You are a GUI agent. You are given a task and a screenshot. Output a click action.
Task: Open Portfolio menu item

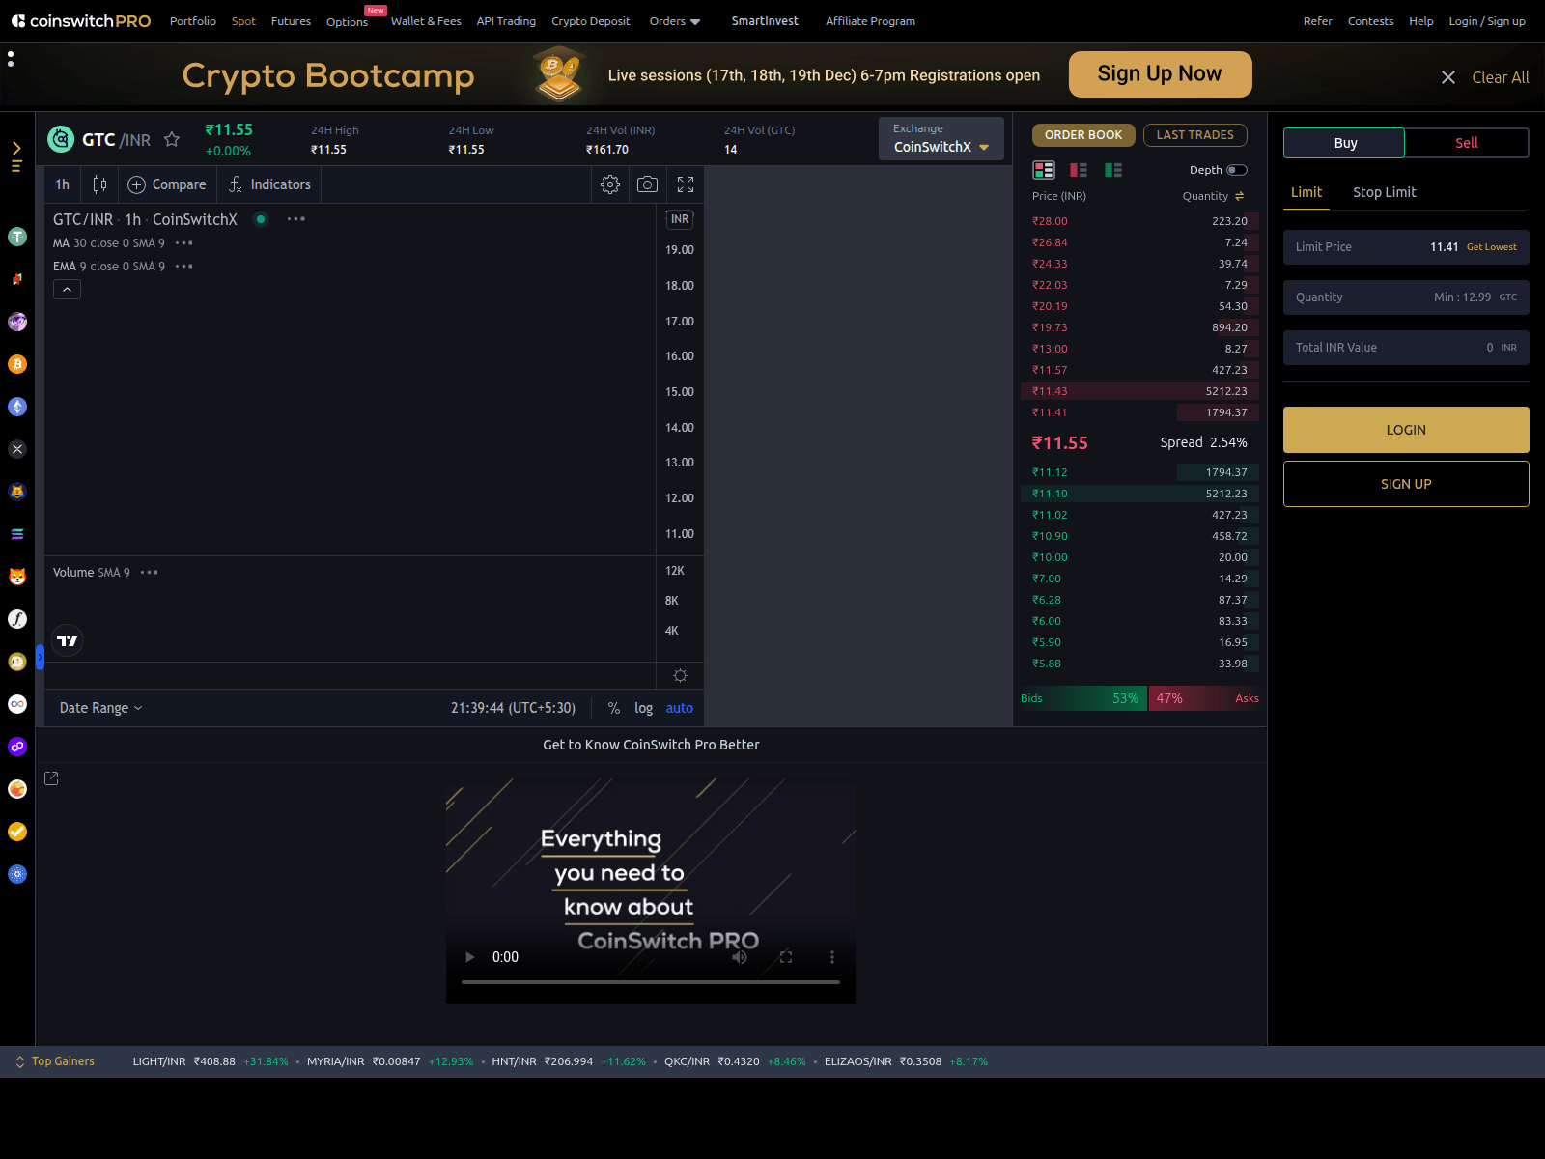point(193,21)
